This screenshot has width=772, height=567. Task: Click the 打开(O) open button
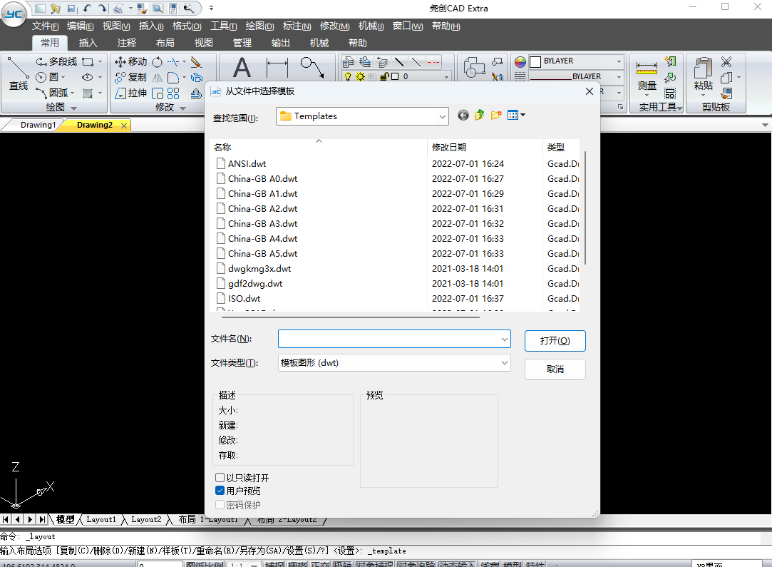[555, 341]
